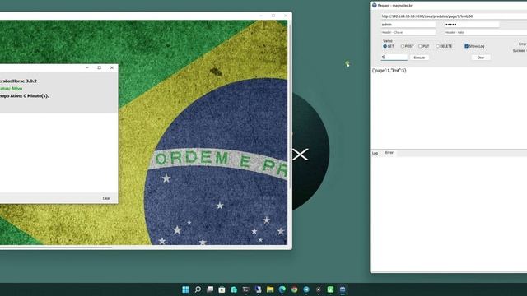Screen dimensions: 527x296
Task: Click Clear button in the Horse server window
Action: [x=106, y=198]
